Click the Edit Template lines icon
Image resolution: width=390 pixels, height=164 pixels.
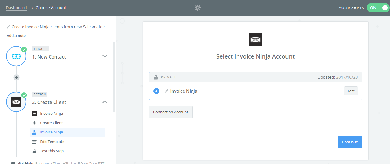click(34, 142)
